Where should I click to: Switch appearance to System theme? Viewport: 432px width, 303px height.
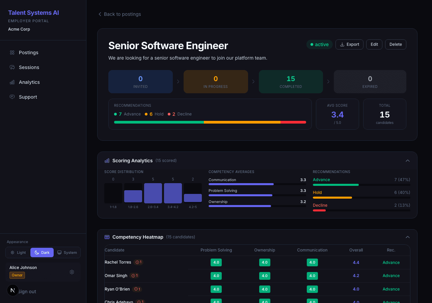[x=67, y=252]
